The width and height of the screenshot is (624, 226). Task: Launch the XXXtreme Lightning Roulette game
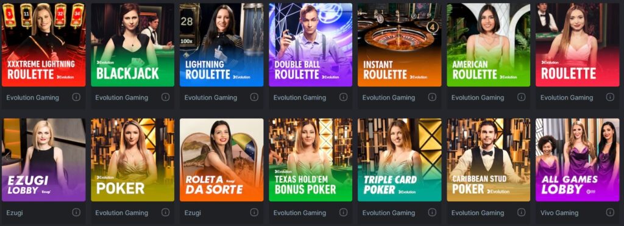[x=43, y=45]
